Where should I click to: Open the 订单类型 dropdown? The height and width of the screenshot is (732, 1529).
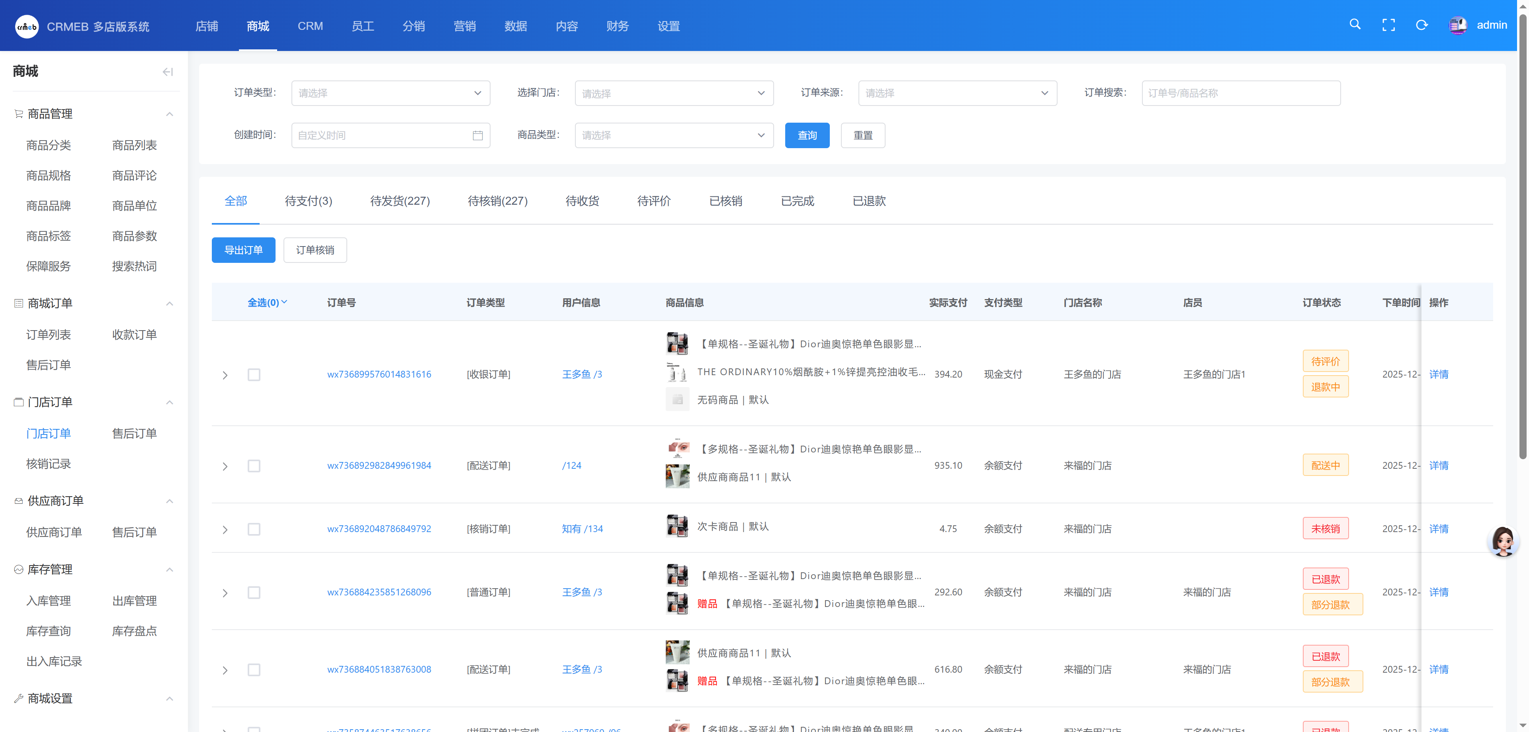(391, 93)
